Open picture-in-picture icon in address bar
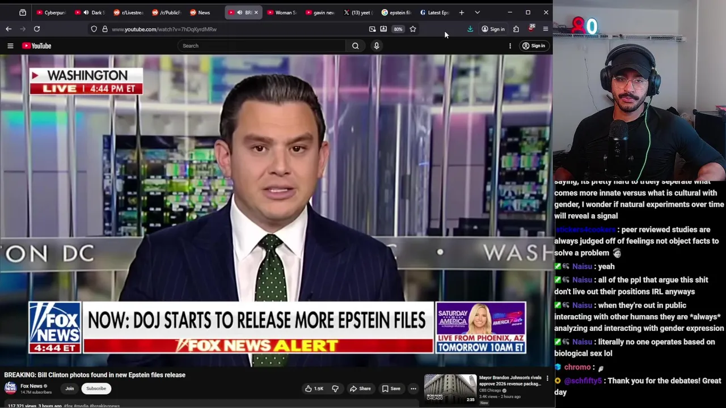726x408 pixels. pos(372,29)
